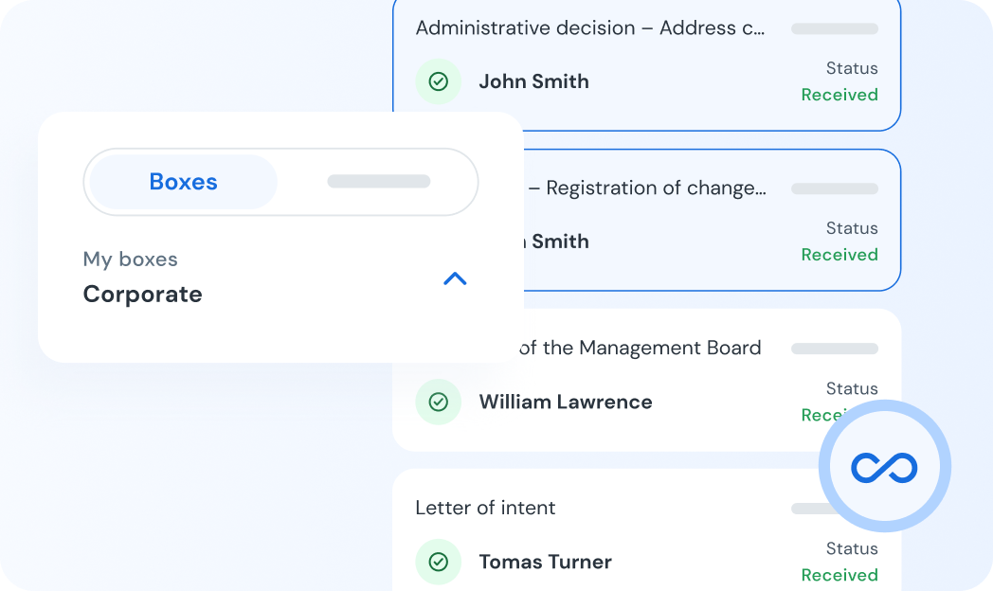Click Received status in Administrative decision card
The image size is (993, 591).
pyautogui.click(x=839, y=95)
